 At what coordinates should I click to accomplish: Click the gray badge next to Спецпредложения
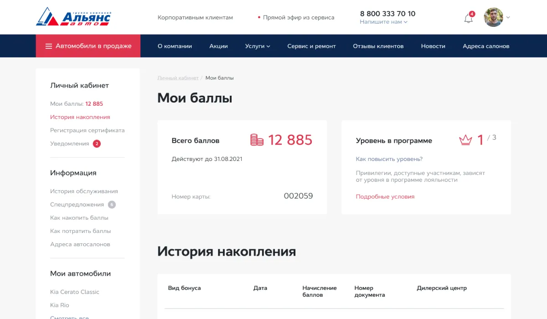click(112, 205)
